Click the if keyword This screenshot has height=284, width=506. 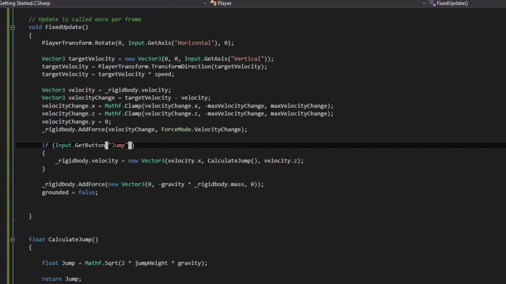45,145
